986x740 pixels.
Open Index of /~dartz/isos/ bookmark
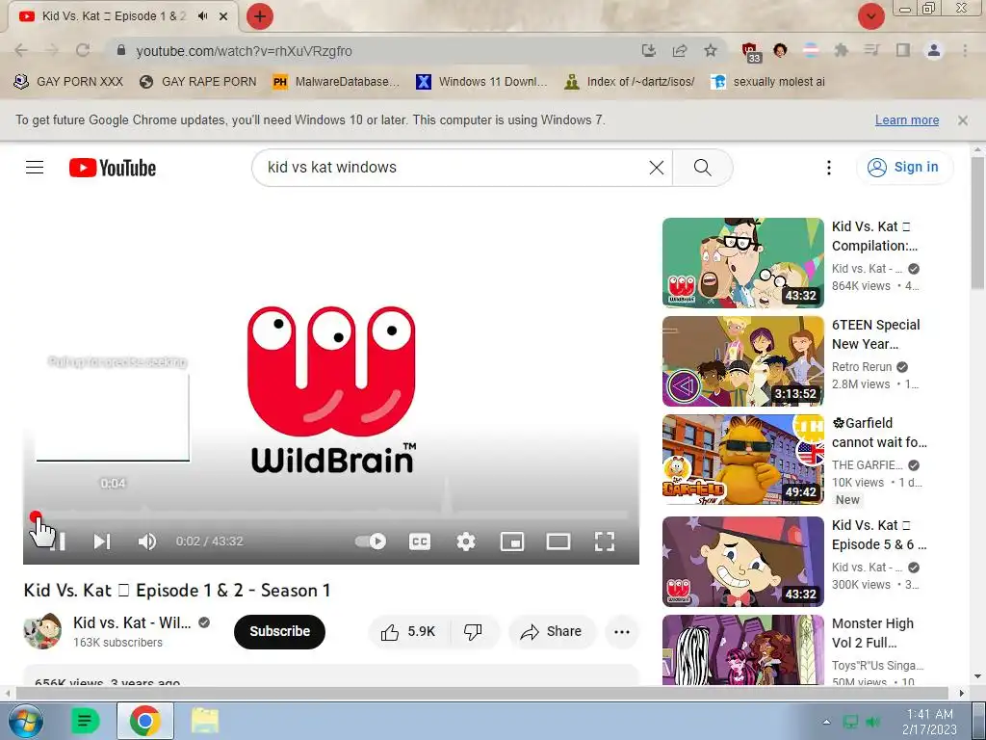tap(630, 82)
